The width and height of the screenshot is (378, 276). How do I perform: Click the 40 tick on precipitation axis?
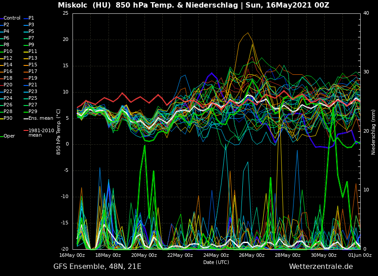(366, 13)
